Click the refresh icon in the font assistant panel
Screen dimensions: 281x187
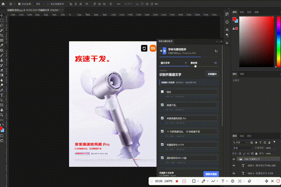216,51
